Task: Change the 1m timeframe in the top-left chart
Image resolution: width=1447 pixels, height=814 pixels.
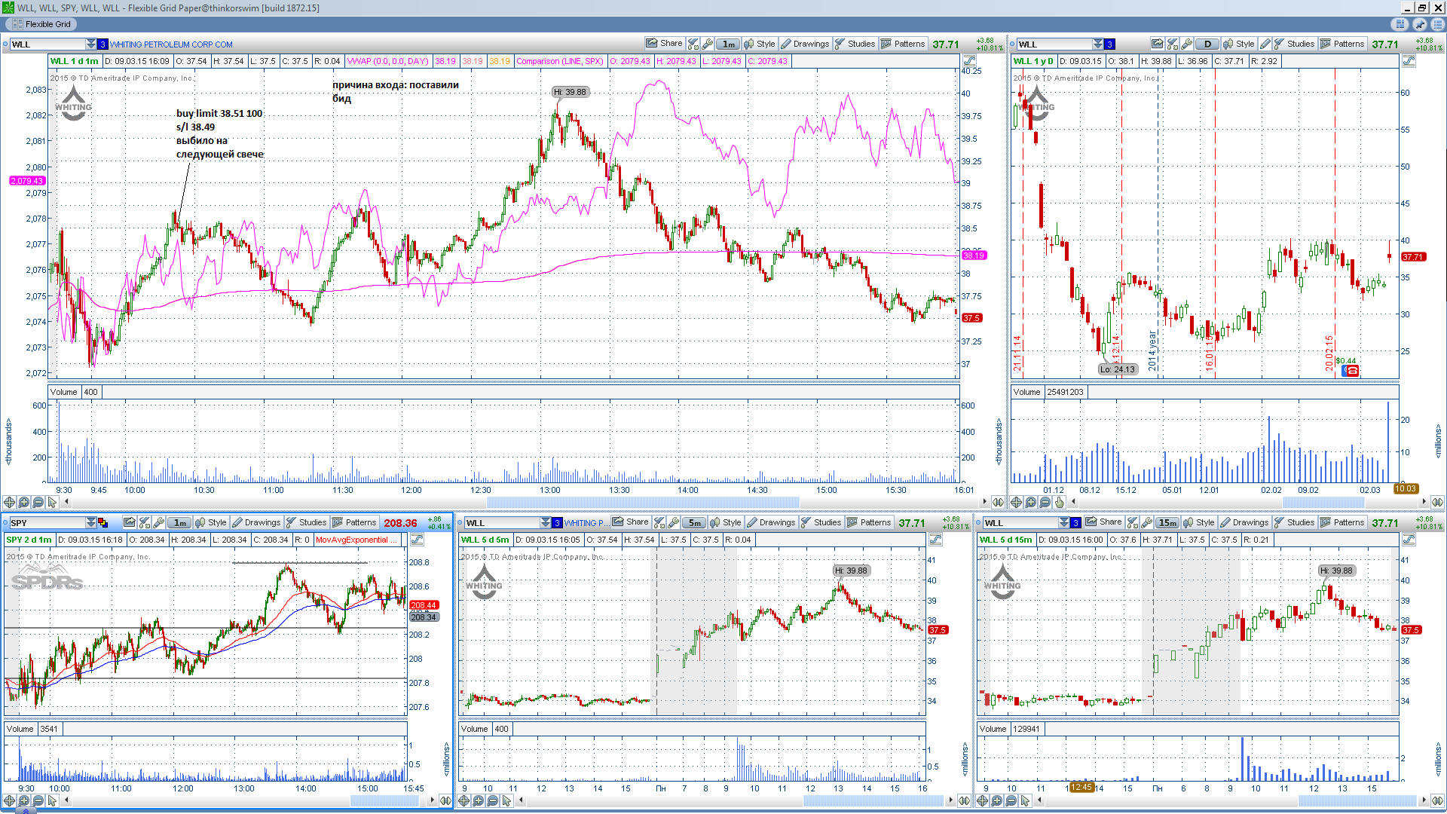Action: tap(728, 44)
